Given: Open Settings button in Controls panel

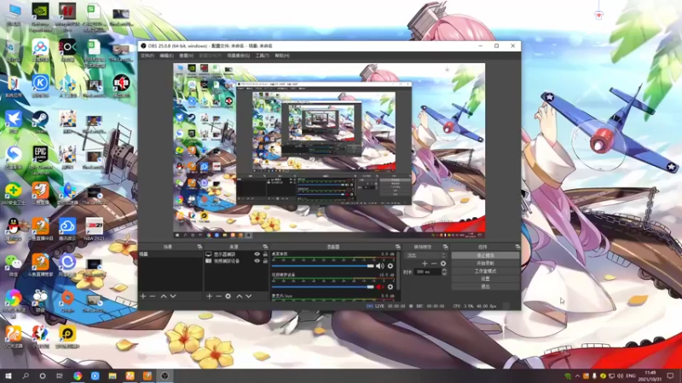Looking at the screenshot, I should click(485, 279).
